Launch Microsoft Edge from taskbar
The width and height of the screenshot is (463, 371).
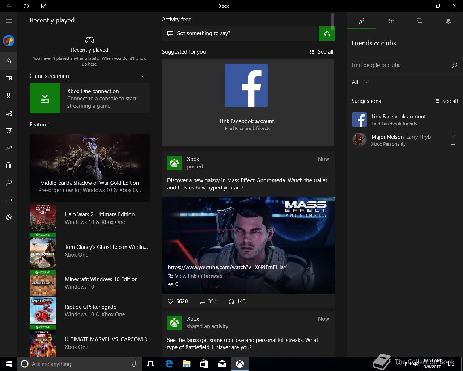pyautogui.click(x=169, y=364)
